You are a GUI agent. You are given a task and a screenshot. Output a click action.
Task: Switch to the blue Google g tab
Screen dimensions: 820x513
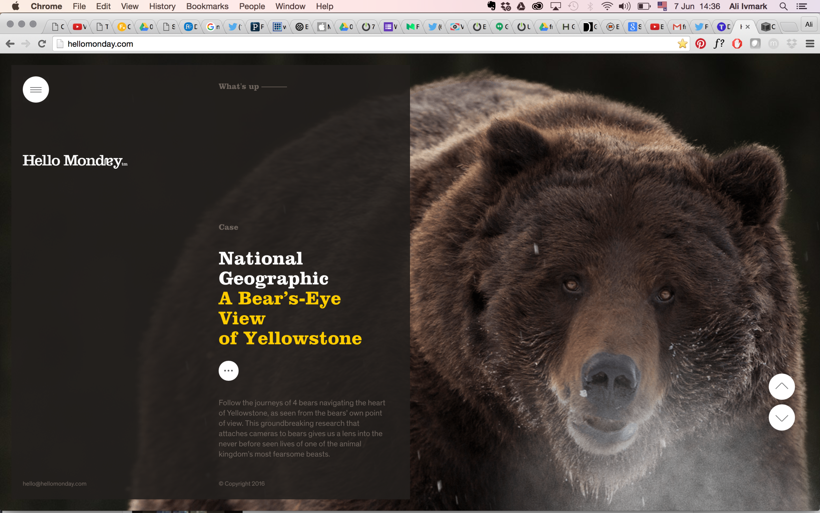point(635,27)
